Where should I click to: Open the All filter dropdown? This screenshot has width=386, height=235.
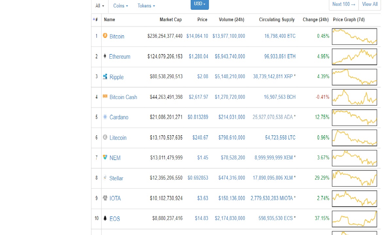coord(100,6)
